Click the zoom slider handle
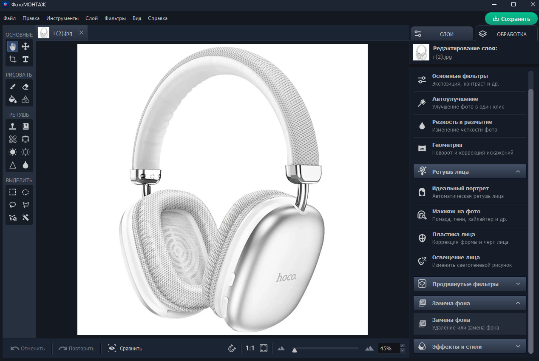539x361 pixels. [294, 350]
